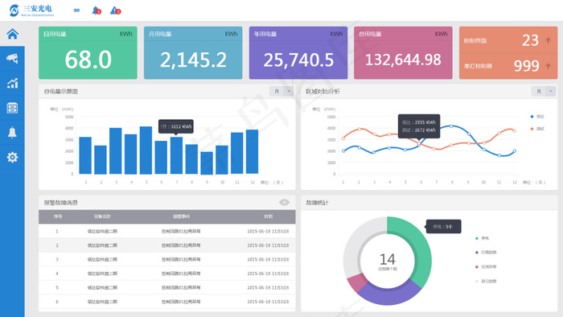This screenshot has width=563, height=317.
Task: Open the surveillance camera sidebar icon
Action: tap(12, 58)
